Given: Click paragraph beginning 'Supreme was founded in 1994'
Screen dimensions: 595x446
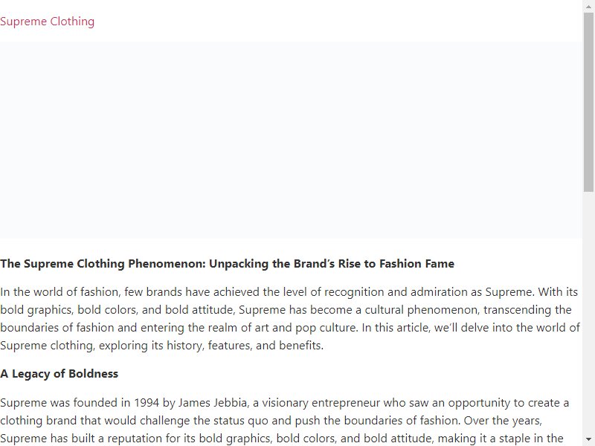Looking at the screenshot, I should tap(285, 421).
